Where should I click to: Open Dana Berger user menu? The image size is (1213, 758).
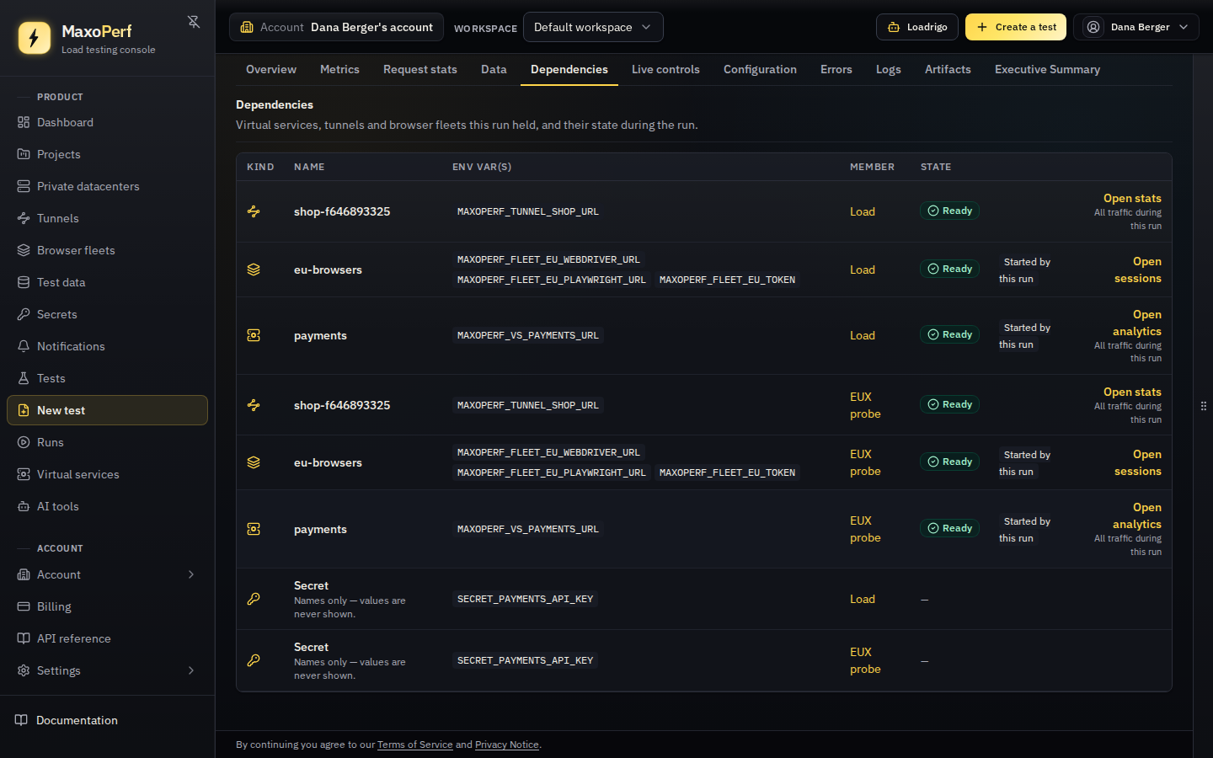(1136, 27)
